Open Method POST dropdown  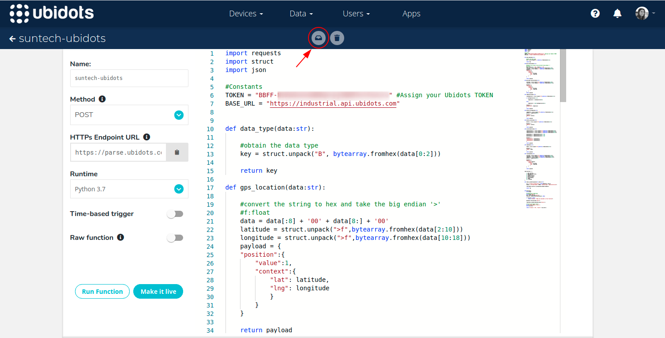(129, 115)
